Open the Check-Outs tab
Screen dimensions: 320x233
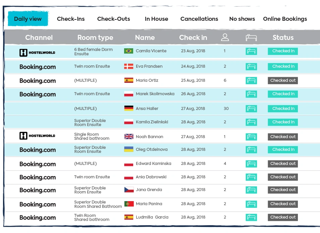tap(113, 19)
